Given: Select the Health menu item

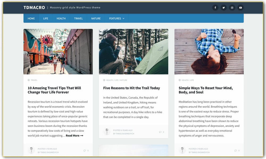Looking at the screenshot, I should coord(61,19).
